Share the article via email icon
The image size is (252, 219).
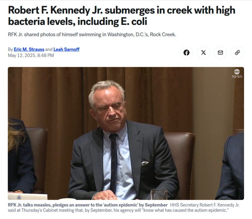point(220,53)
